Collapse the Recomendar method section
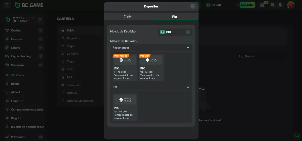 coord(188,48)
